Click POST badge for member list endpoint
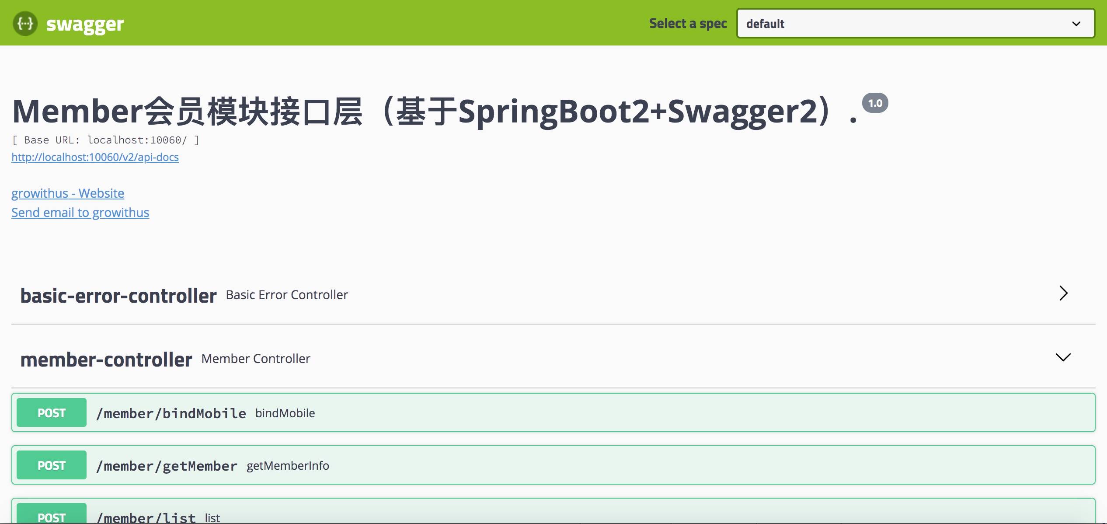 [x=52, y=516]
